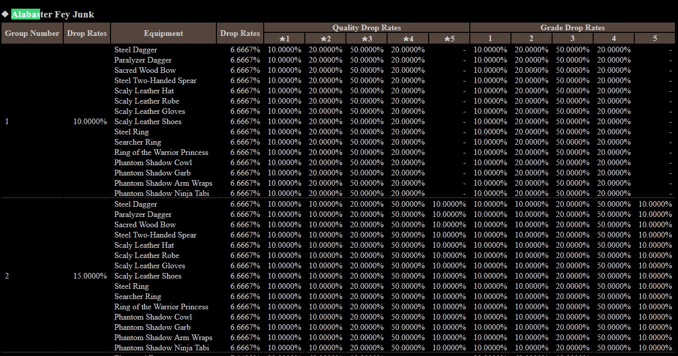Click Steel Dagger in group 1

[136, 50]
